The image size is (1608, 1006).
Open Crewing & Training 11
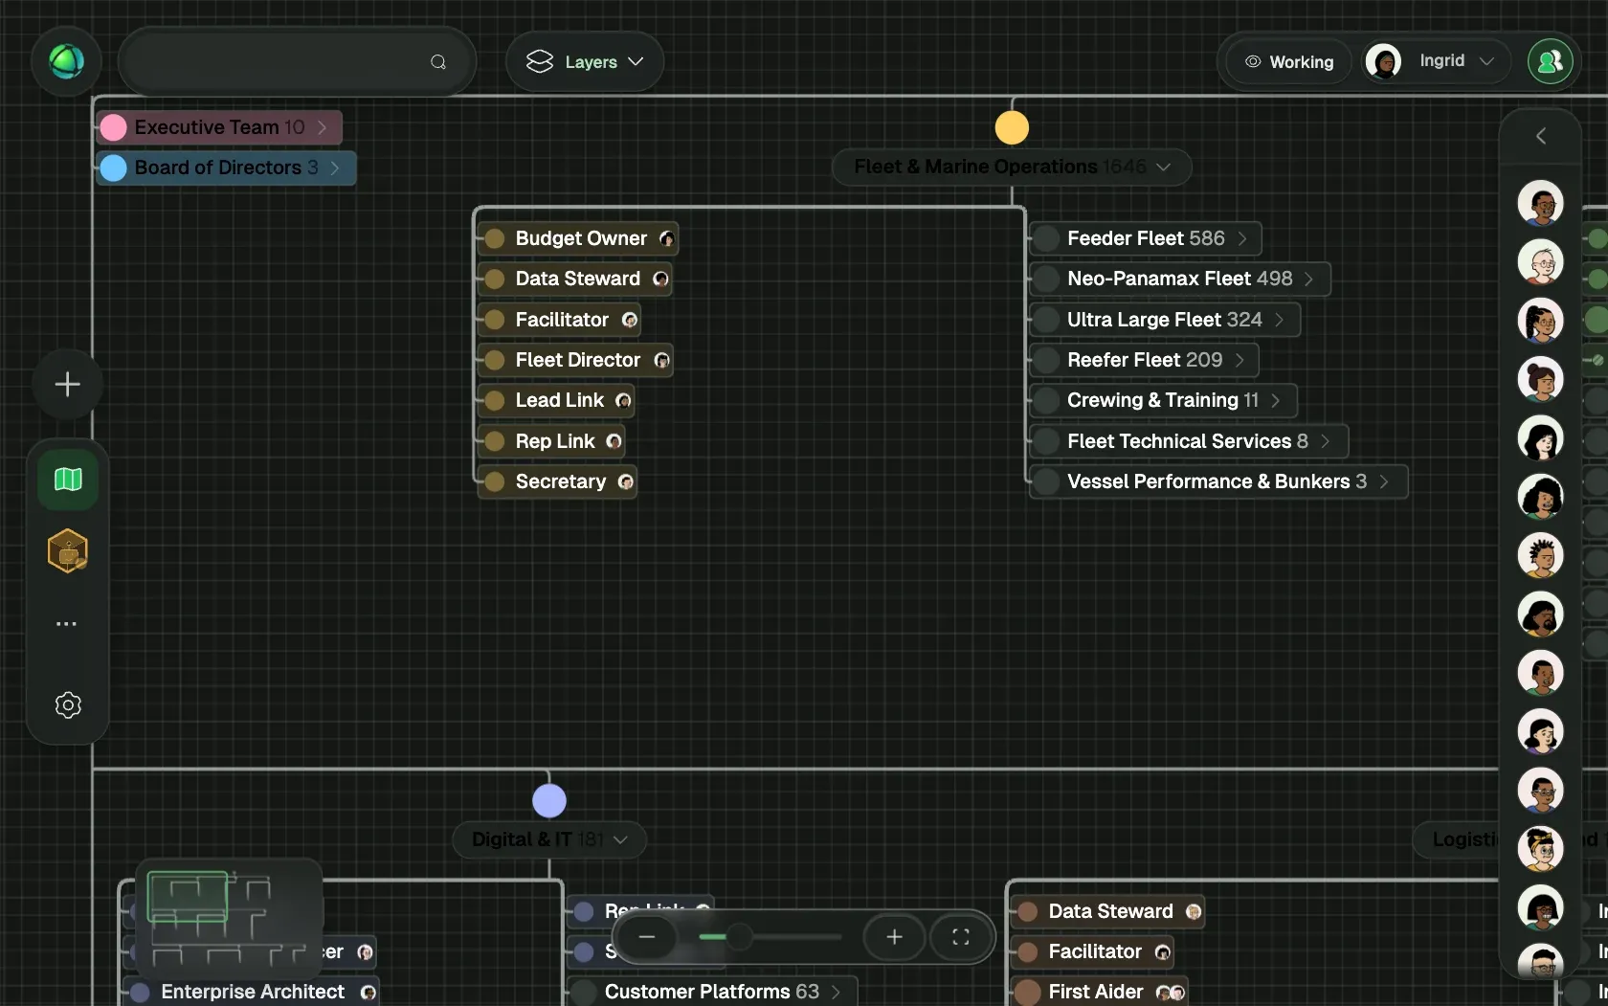point(1163,400)
